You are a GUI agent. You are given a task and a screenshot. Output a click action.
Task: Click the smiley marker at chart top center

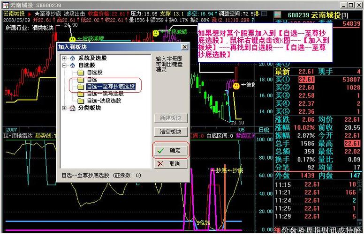coord(156,33)
